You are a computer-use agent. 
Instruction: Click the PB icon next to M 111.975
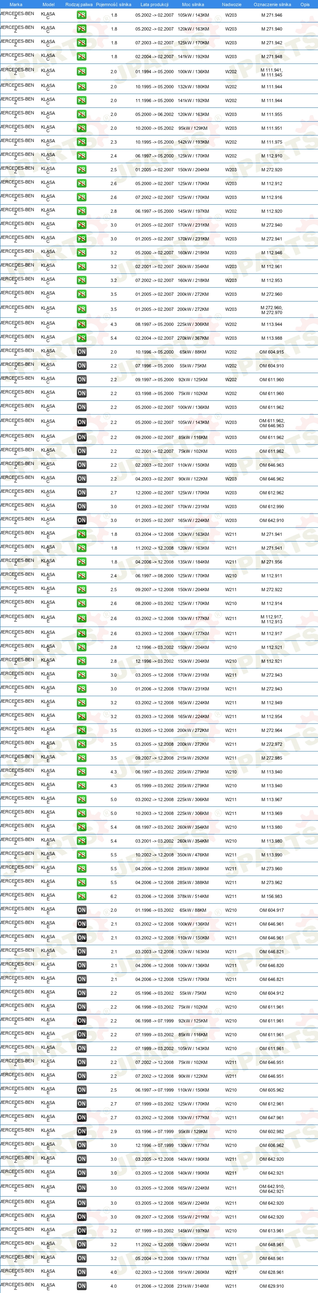tap(81, 142)
